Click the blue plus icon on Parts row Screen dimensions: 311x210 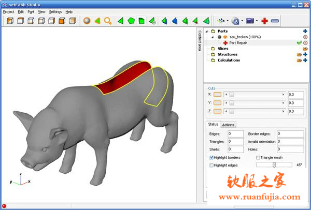pos(305,31)
